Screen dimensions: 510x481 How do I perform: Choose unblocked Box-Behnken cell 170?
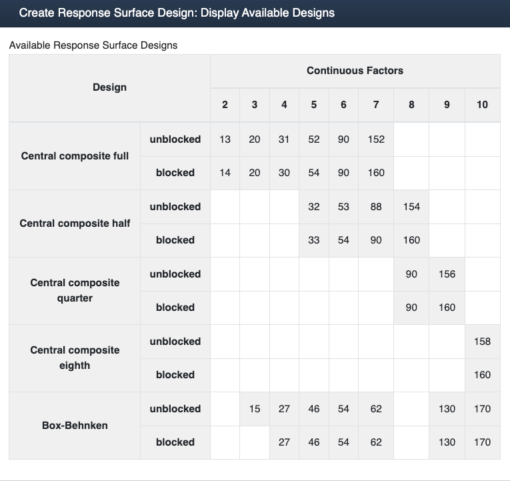[482, 409]
